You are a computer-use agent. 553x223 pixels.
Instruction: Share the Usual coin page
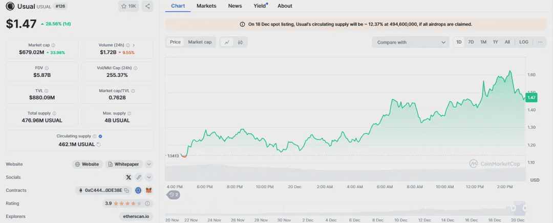coord(147,6)
